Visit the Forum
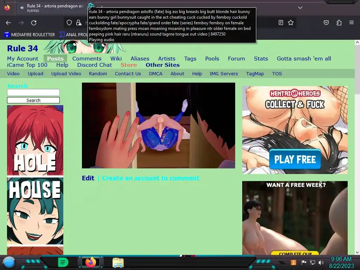 (236, 59)
